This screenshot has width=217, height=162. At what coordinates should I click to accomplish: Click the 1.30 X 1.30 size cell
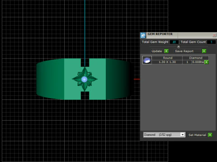click(x=167, y=62)
